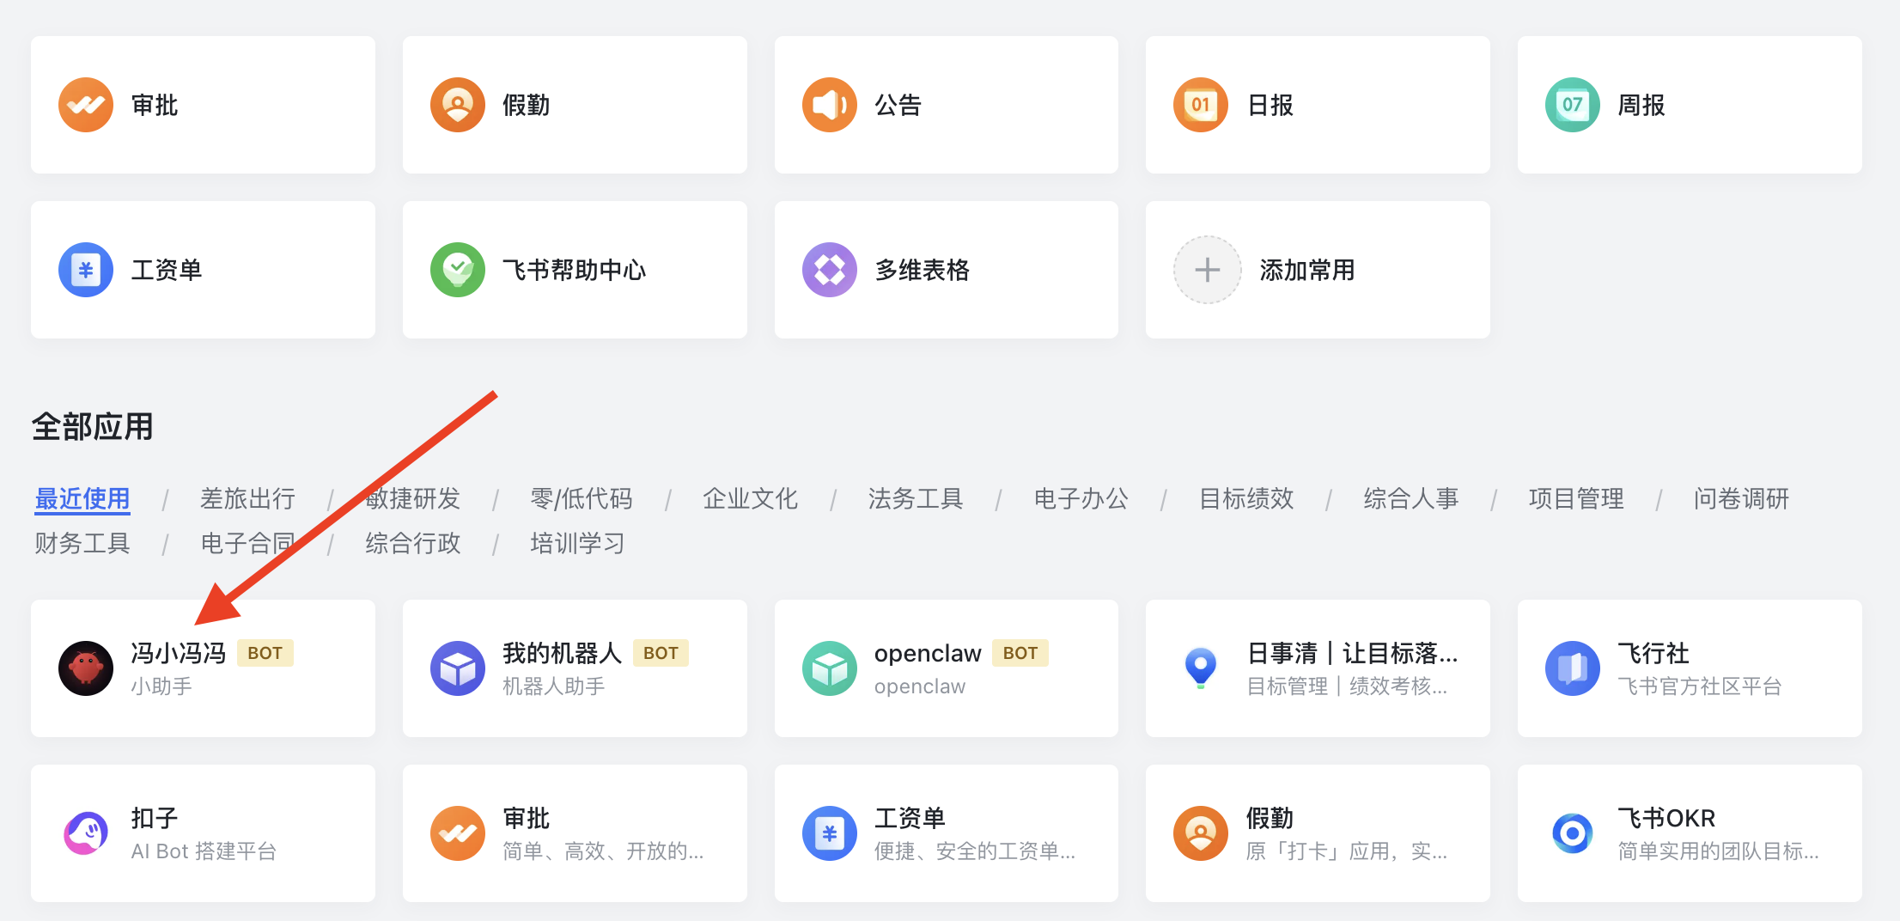This screenshot has width=1900, height=921.
Task: Click the 日事清 app title link
Action: [1352, 654]
